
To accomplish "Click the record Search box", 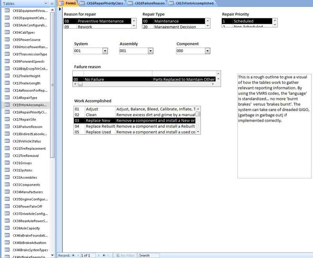I will [149, 255].
